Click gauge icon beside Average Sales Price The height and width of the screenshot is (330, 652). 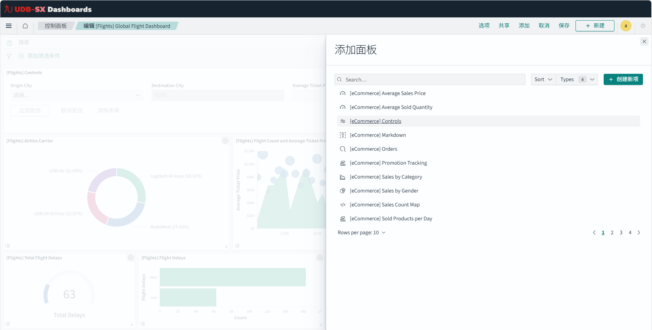[343, 93]
